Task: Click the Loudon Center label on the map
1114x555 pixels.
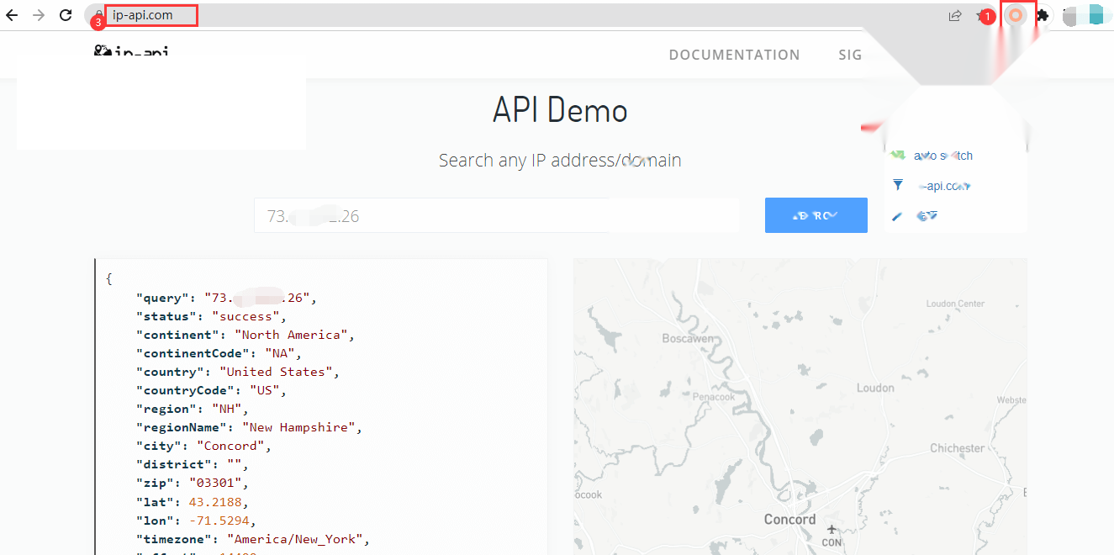Action: [955, 304]
